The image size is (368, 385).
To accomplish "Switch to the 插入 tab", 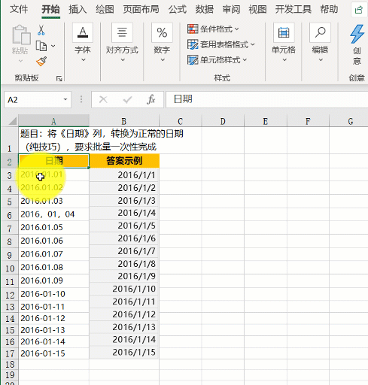I will 78,9.
